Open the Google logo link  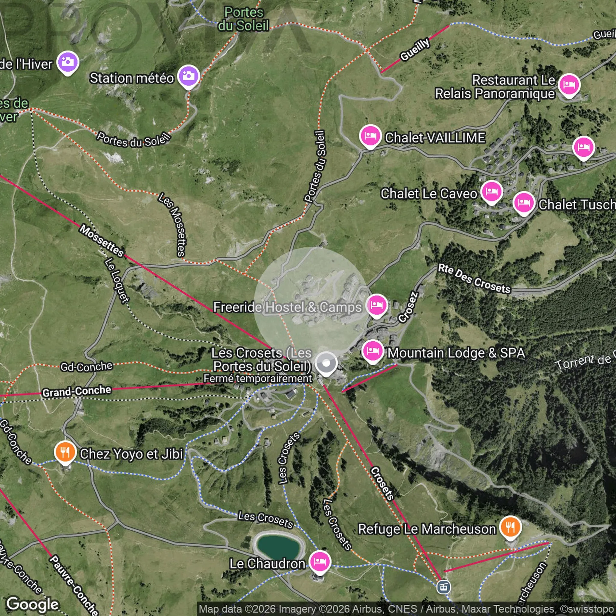[x=33, y=604]
